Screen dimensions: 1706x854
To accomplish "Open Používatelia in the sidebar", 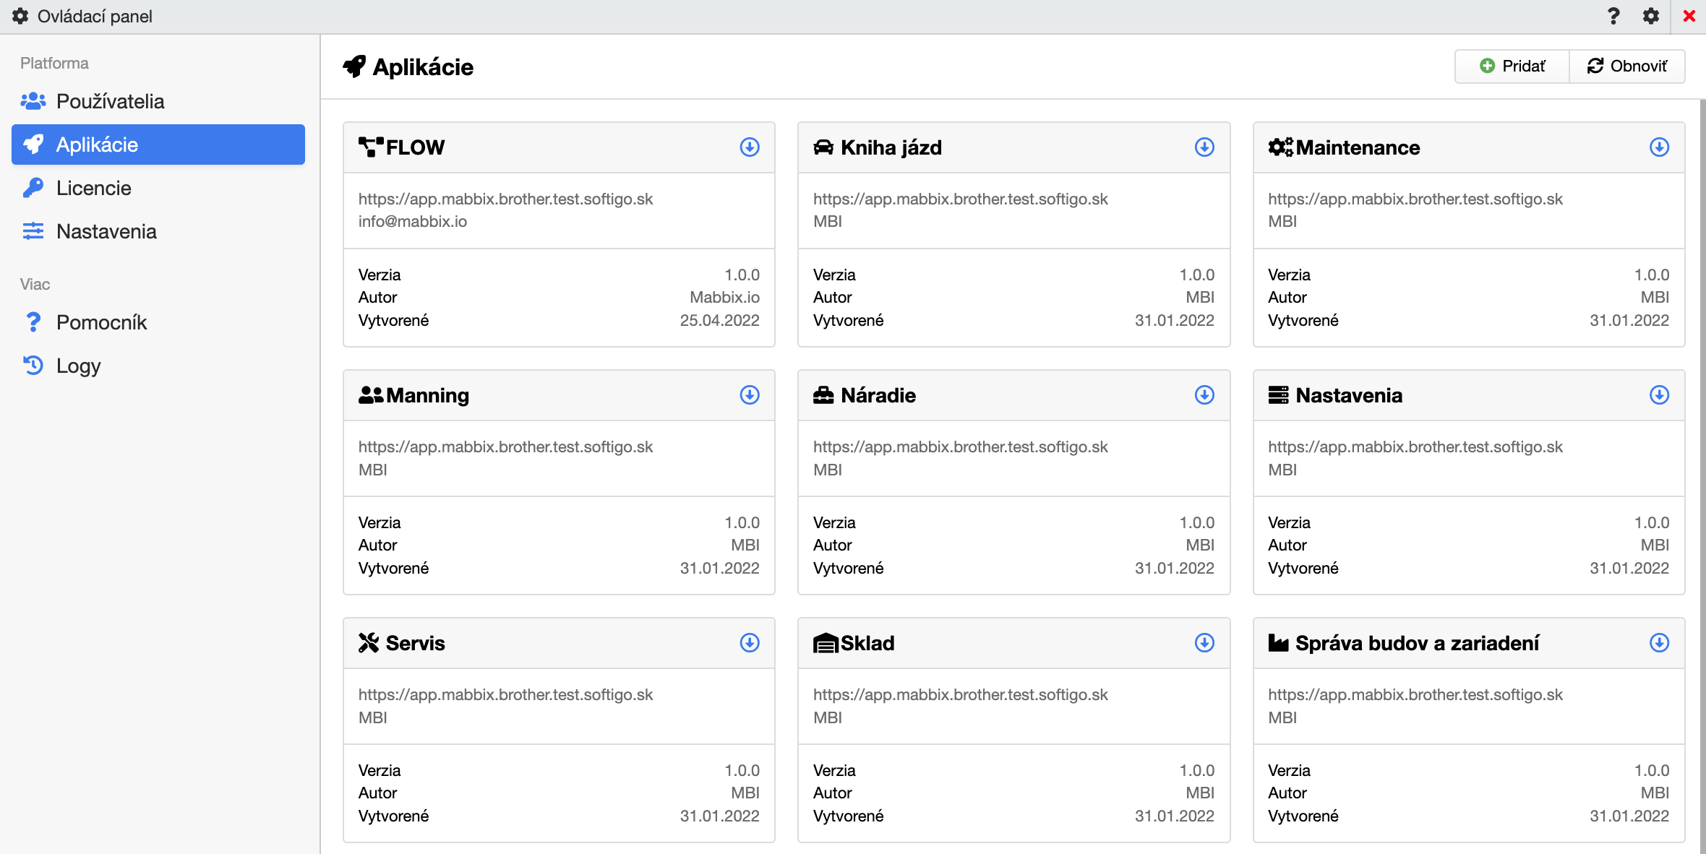I will (x=110, y=101).
